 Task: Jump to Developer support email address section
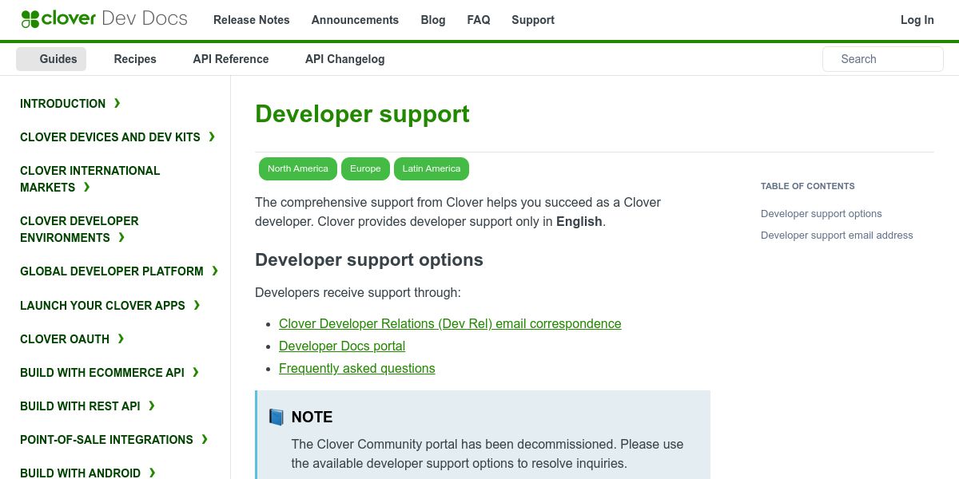[837, 236]
